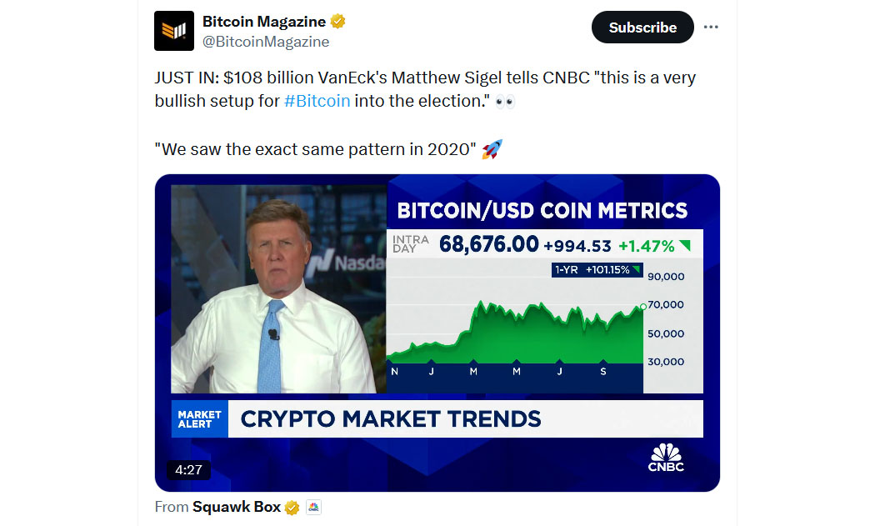Click the tweet text about VanEck's Sigel
This screenshot has height=526, width=875.
[425, 89]
